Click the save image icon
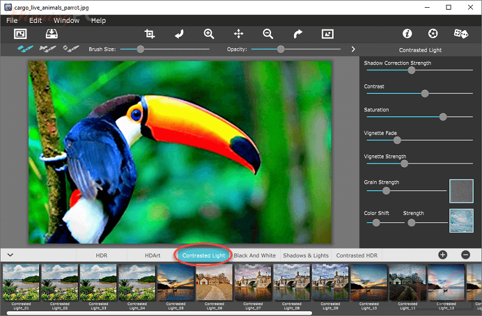The image size is (482, 316). coord(52,34)
